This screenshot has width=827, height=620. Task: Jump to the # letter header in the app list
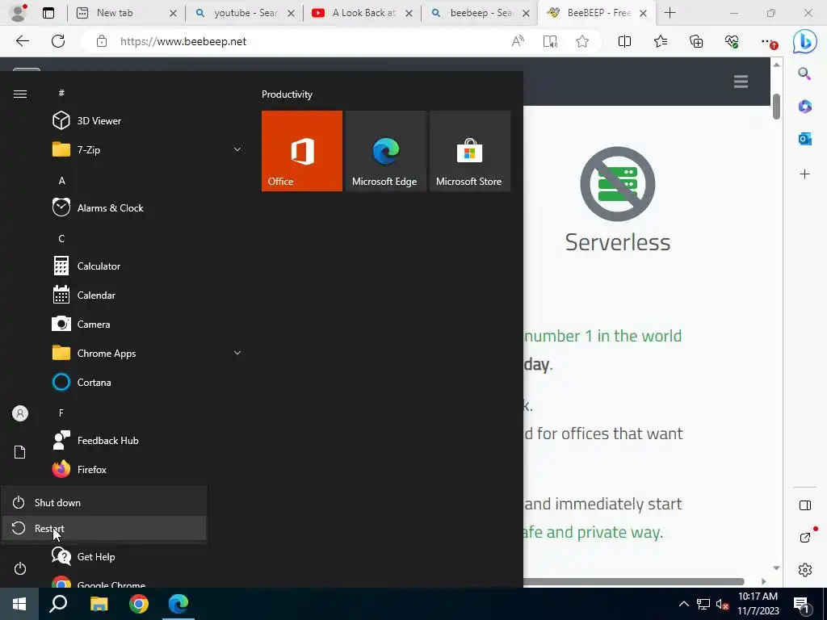(61, 93)
